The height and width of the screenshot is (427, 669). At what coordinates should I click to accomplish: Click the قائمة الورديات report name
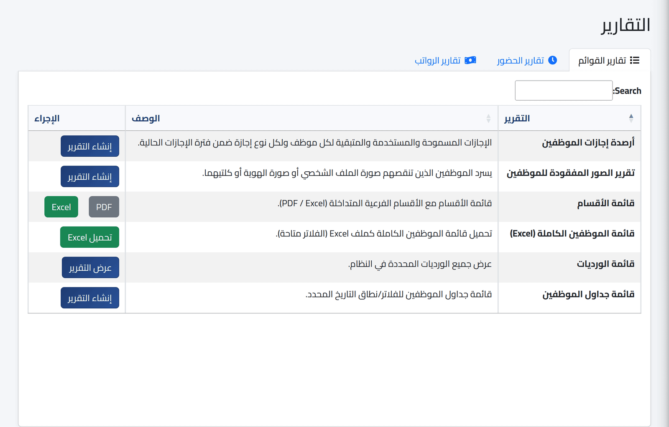pyautogui.click(x=606, y=264)
